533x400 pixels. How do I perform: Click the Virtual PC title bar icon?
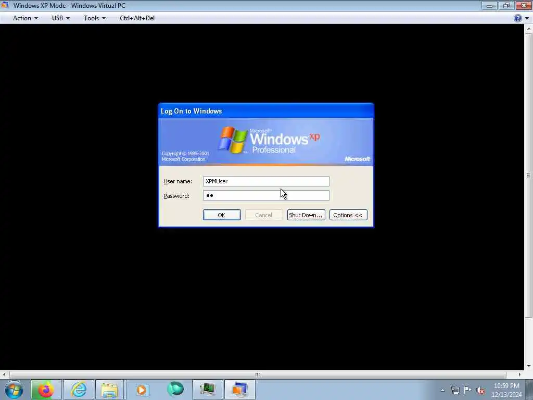(x=5, y=5)
